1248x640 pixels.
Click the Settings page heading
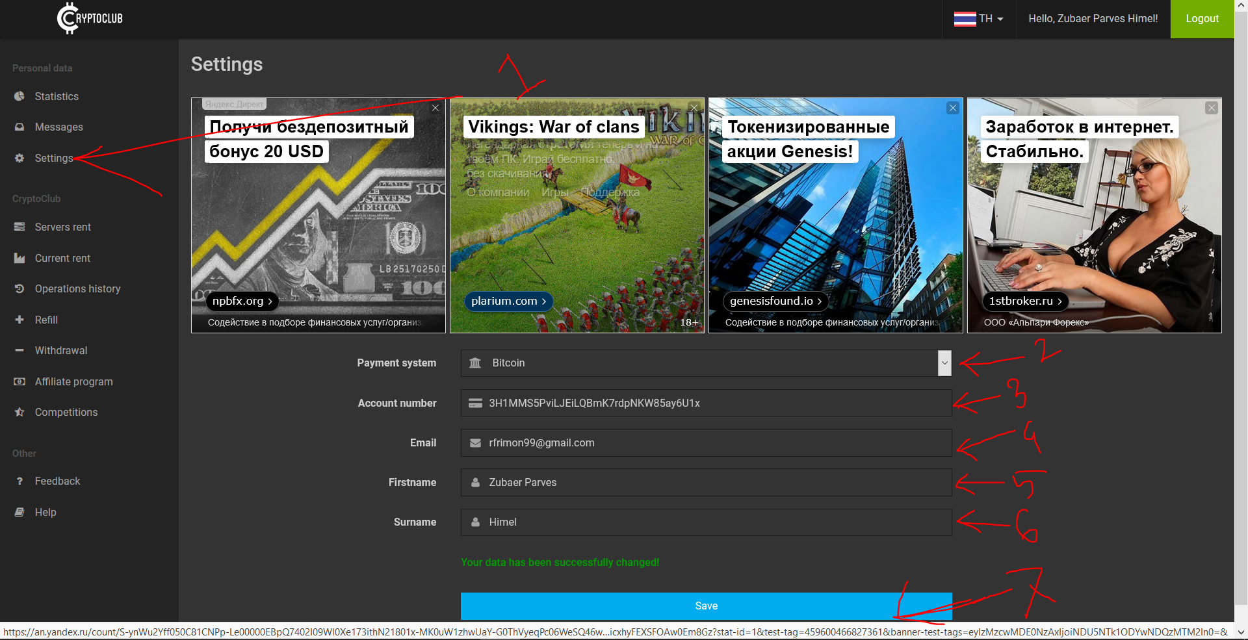(x=227, y=64)
